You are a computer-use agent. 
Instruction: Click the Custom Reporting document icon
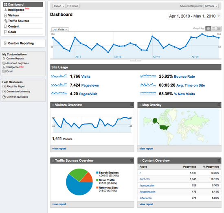coord(5,43)
